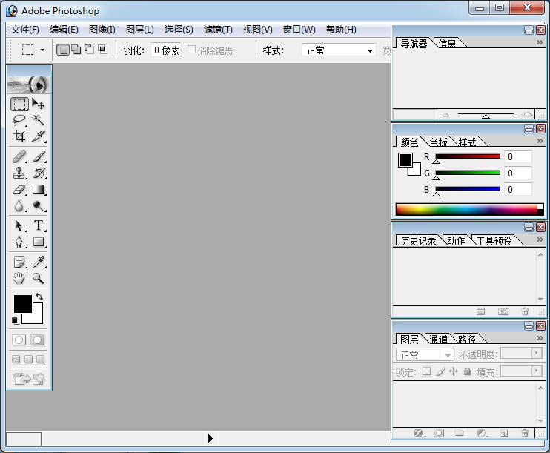
Task: Select the Eraser tool
Action: click(19, 190)
